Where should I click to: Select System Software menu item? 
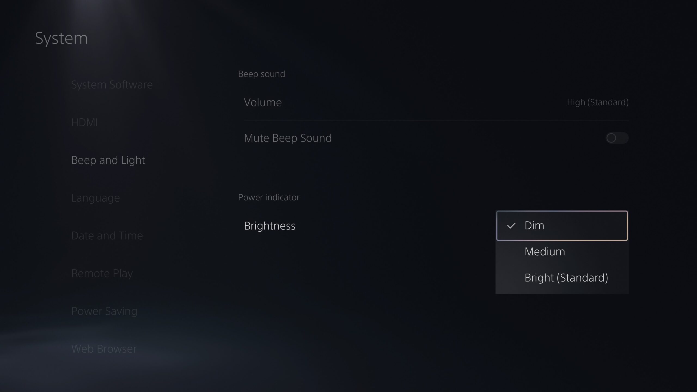coord(112,84)
